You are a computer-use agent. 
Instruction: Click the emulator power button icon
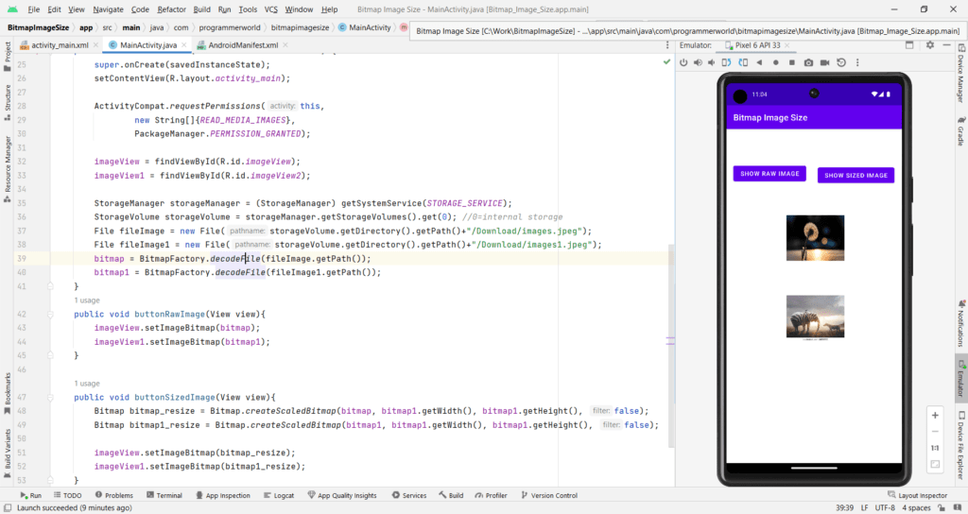click(x=683, y=62)
